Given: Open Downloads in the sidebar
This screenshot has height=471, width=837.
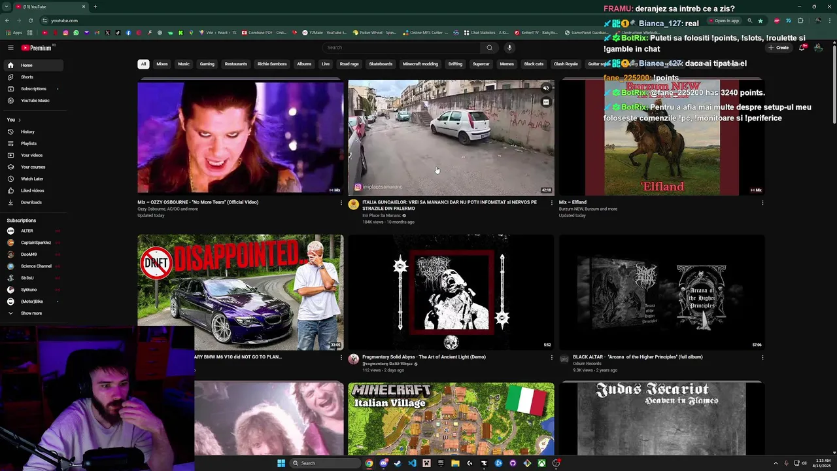Looking at the screenshot, I should click(31, 202).
